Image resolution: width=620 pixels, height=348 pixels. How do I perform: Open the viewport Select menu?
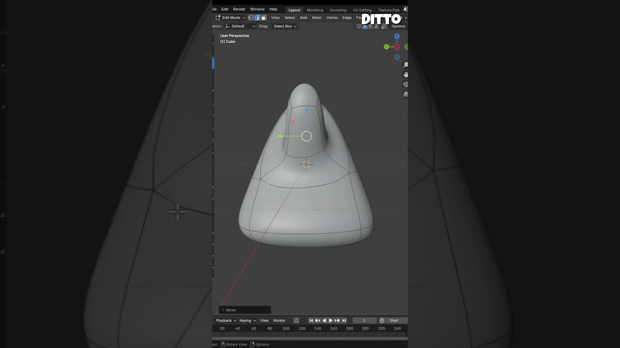(290, 17)
